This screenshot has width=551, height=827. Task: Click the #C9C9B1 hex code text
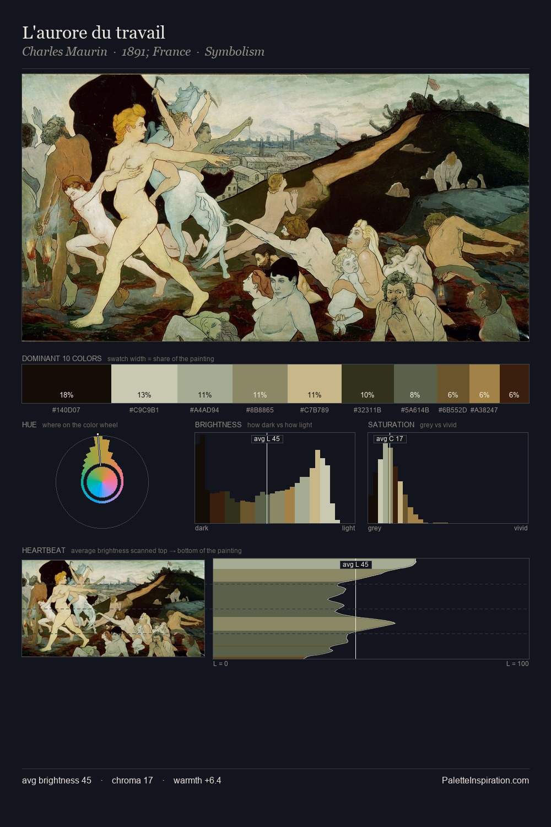(x=144, y=410)
